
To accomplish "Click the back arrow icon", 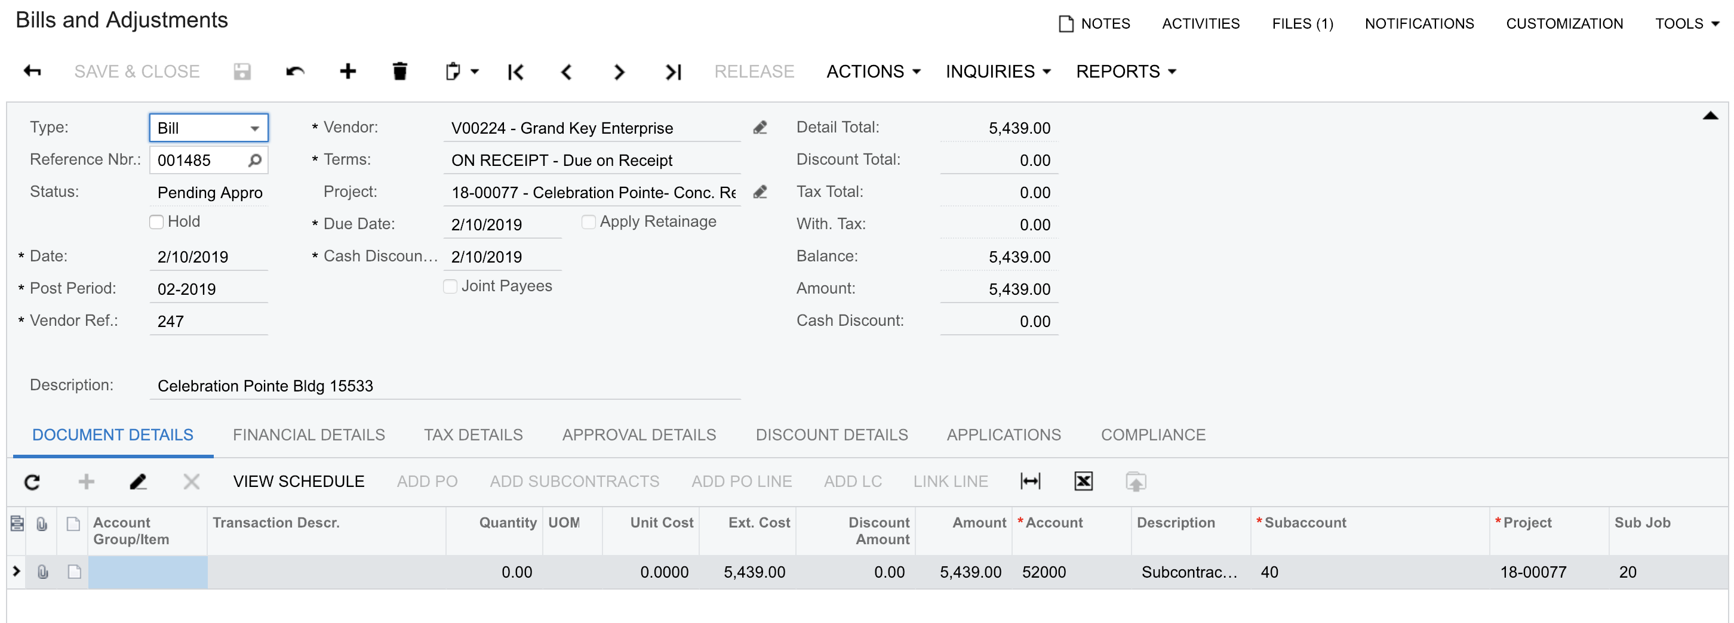I will pyautogui.click(x=32, y=72).
